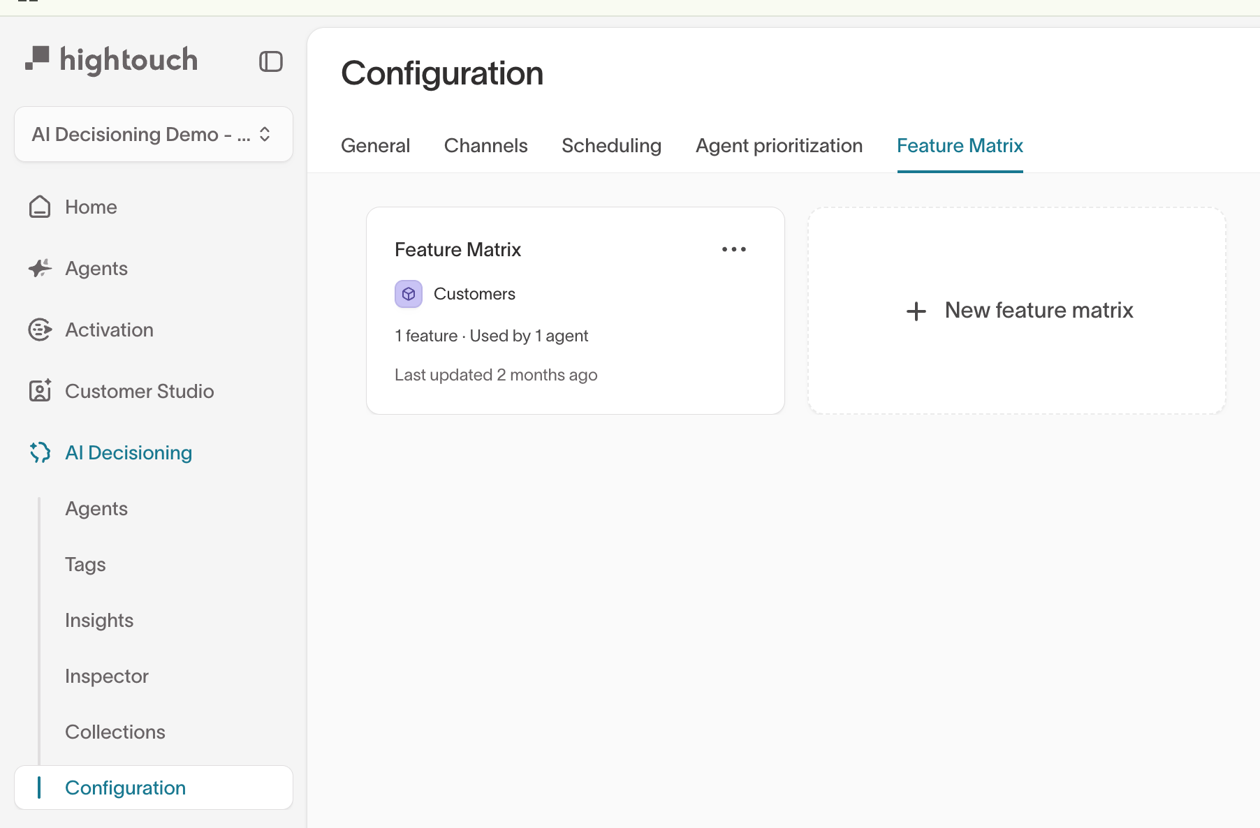The image size is (1260, 828).
Task: Click the Customers model label
Action: click(x=474, y=294)
